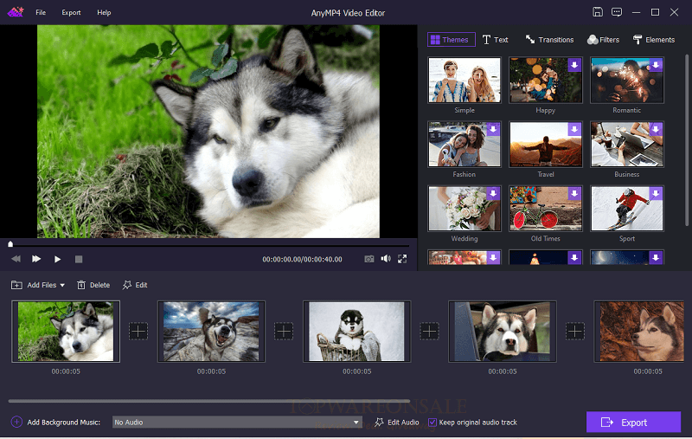Select the puppy in basket clip
Viewport: 692px width, 439px height.
click(356, 332)
